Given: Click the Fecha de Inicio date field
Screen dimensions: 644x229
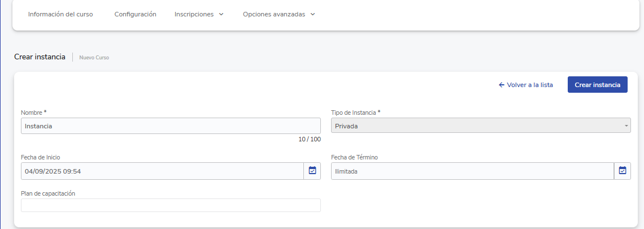Looking at the screenshot, I should coord(162,171).
